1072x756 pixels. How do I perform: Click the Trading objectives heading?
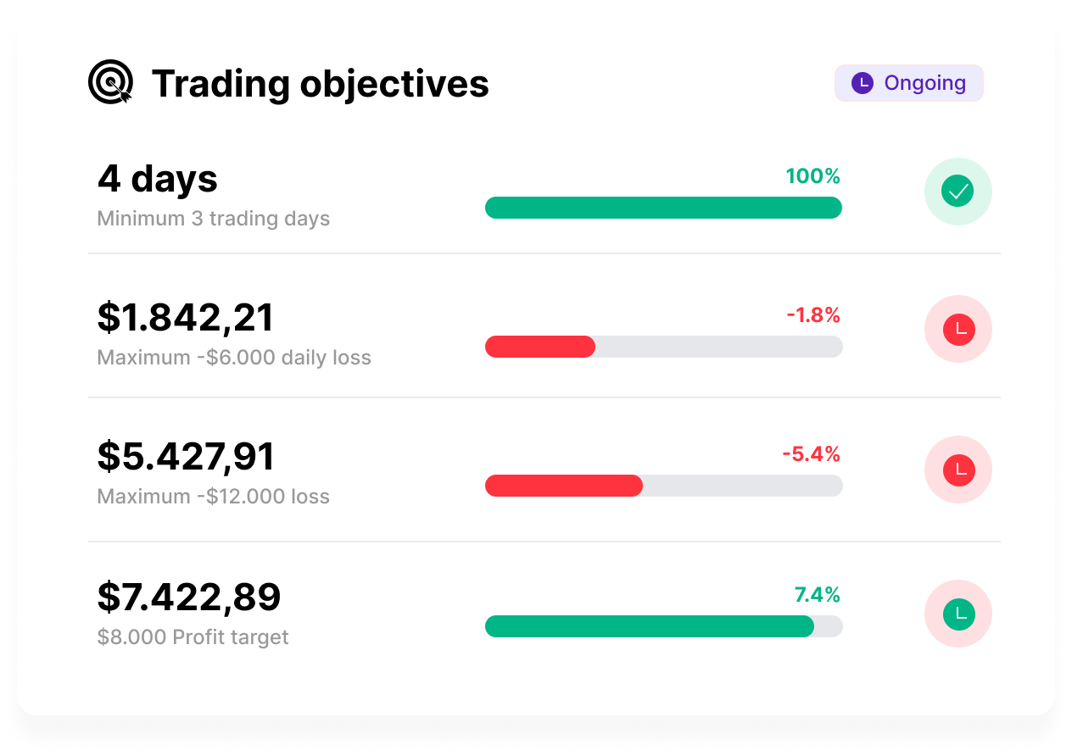coord(320,83)
